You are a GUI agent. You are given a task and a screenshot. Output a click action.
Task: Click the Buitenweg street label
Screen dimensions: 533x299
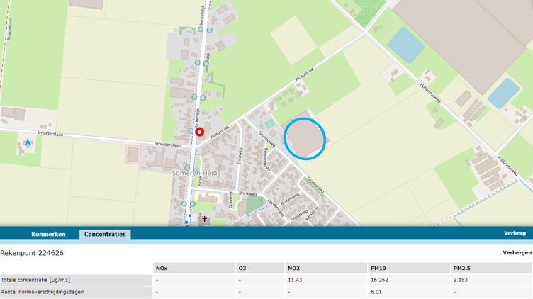290,198
